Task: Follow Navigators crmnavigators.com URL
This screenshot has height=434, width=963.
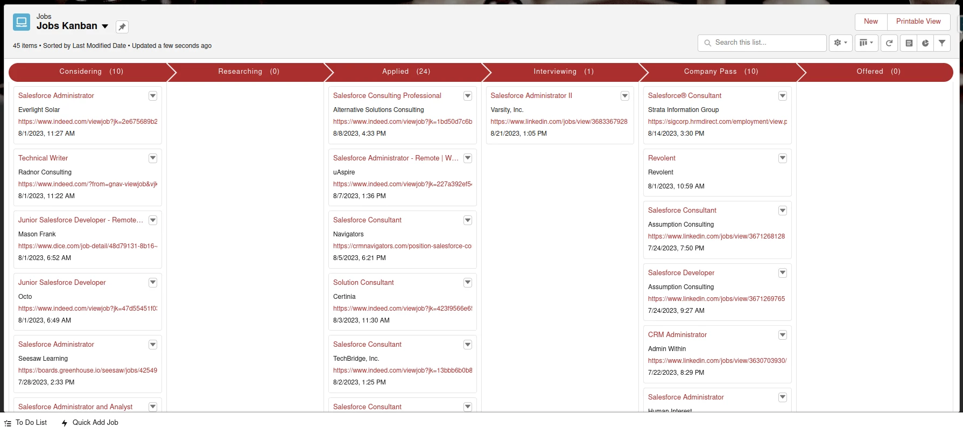Action: [403, 246]
